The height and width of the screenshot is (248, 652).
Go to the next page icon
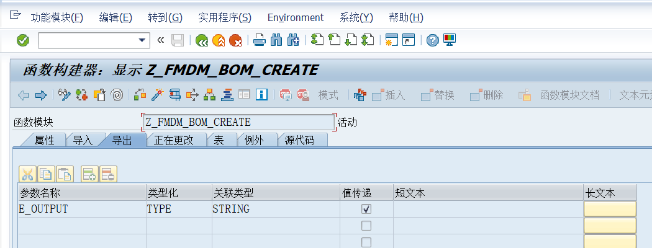pyautogui.click(x=351, y=40)
